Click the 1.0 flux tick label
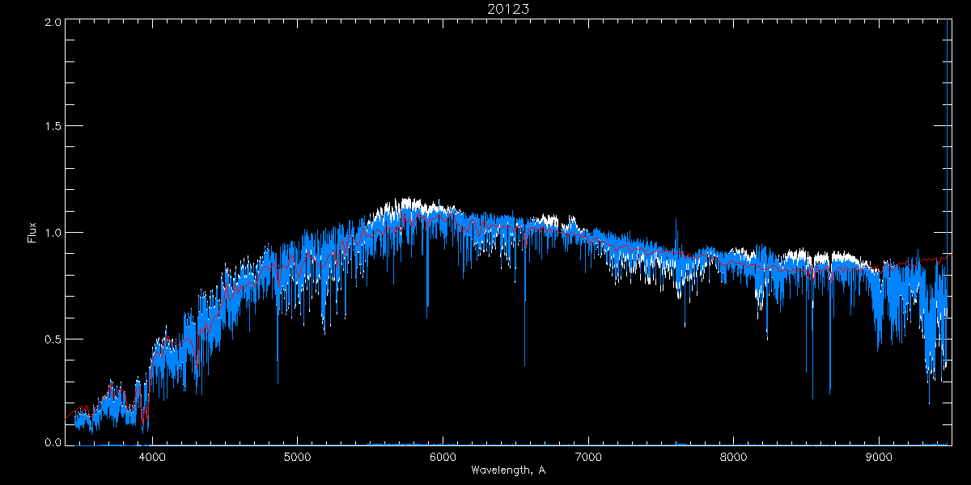971x485 pixels. (x=53, y=233)
